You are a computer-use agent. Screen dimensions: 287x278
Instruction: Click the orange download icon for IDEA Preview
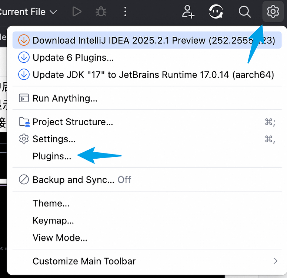point(24,40)
